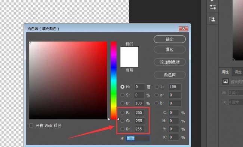Viewport: 243px width, 147px height.
Task: Select the G green radio button
Action: pos(122,121)
